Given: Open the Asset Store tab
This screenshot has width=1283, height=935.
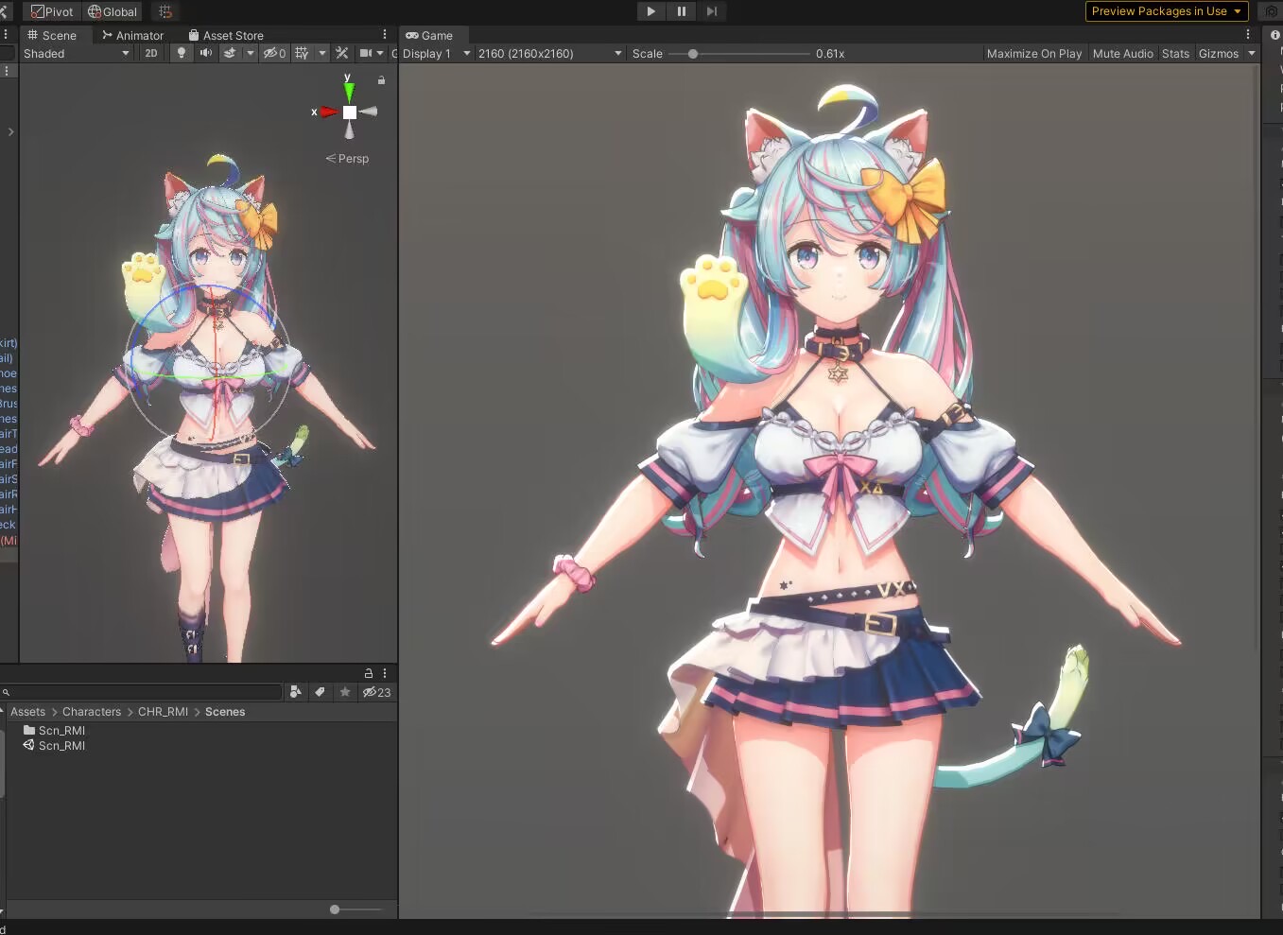Looking at the screenshot, I should tap(226, 35).
